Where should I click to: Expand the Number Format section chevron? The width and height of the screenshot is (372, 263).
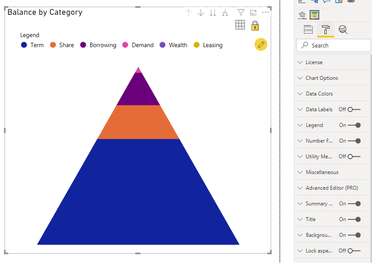click(300, 141)
